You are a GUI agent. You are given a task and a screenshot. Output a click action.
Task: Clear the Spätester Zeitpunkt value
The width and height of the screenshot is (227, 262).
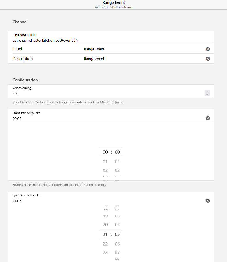coord(208,201)
